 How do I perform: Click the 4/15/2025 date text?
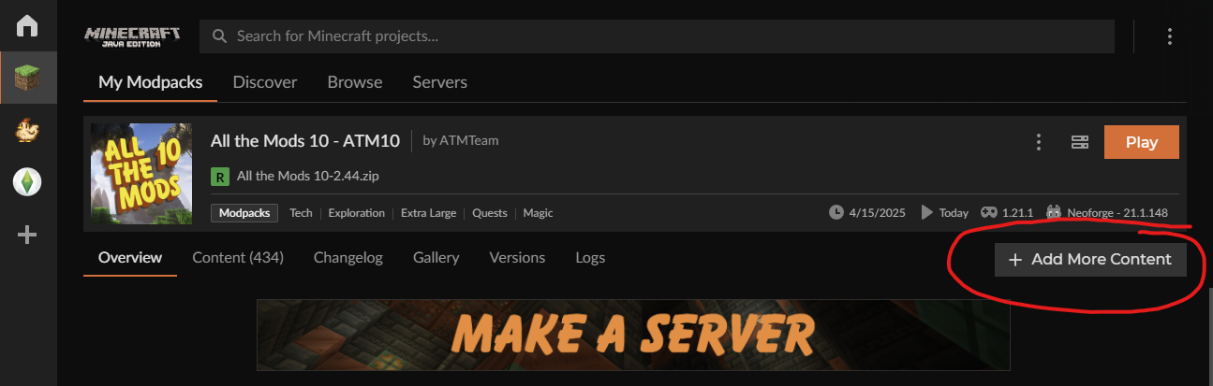(878, 212)
